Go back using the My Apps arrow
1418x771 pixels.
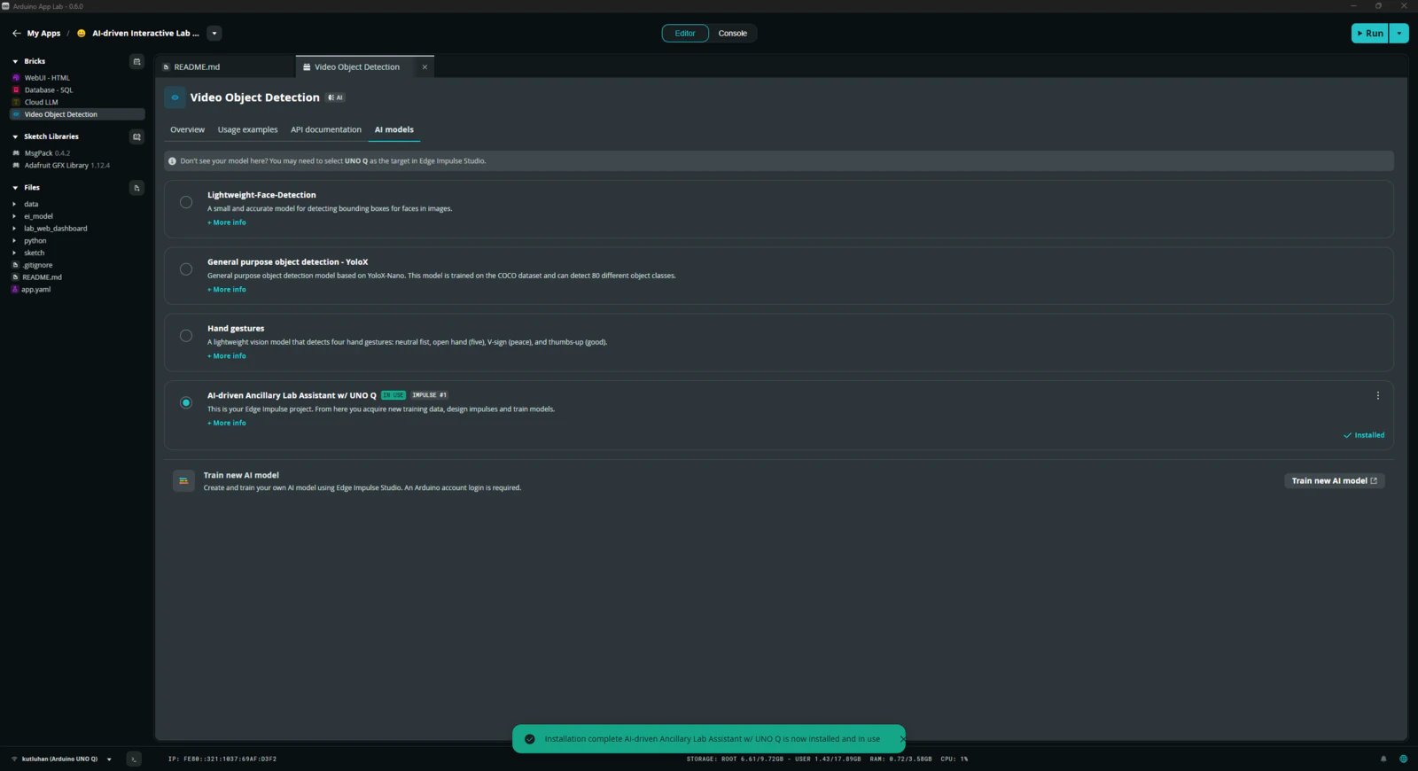16,34
